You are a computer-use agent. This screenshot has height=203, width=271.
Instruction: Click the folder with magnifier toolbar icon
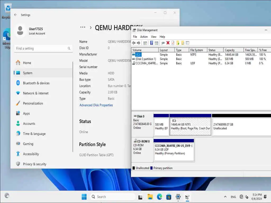coord(183,43)
